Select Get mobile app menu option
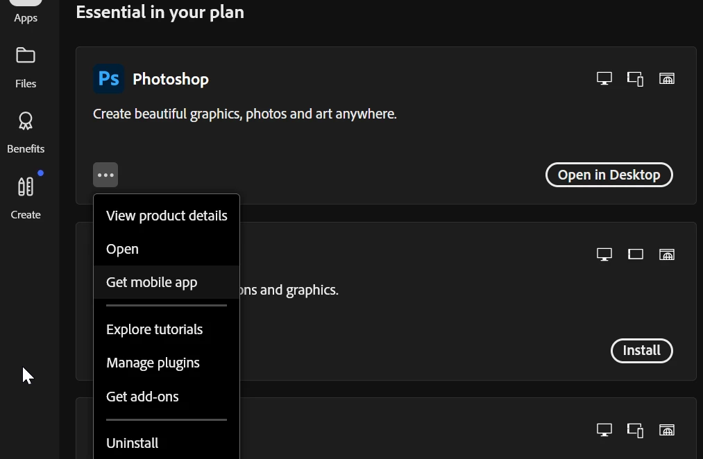703x459 pixels. [x=152, y=282]
